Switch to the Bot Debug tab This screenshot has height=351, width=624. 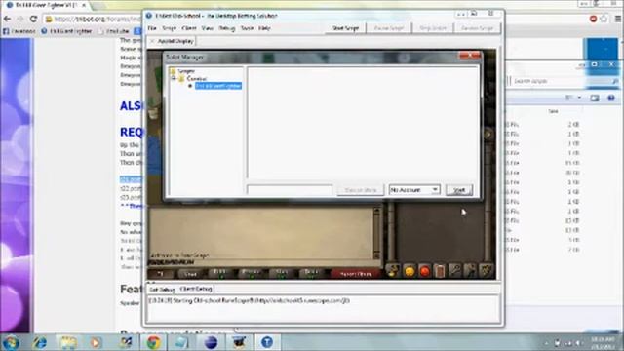[x=162, y=289]
